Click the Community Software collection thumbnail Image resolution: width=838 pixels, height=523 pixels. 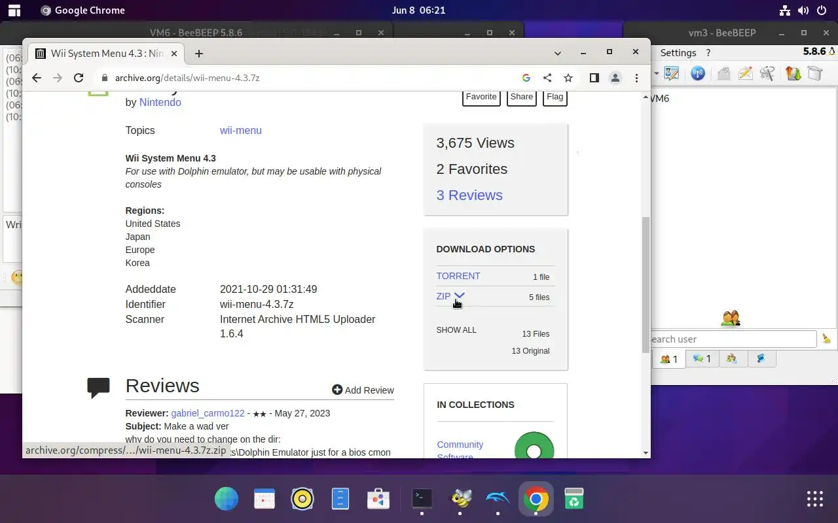click(534, 446)
